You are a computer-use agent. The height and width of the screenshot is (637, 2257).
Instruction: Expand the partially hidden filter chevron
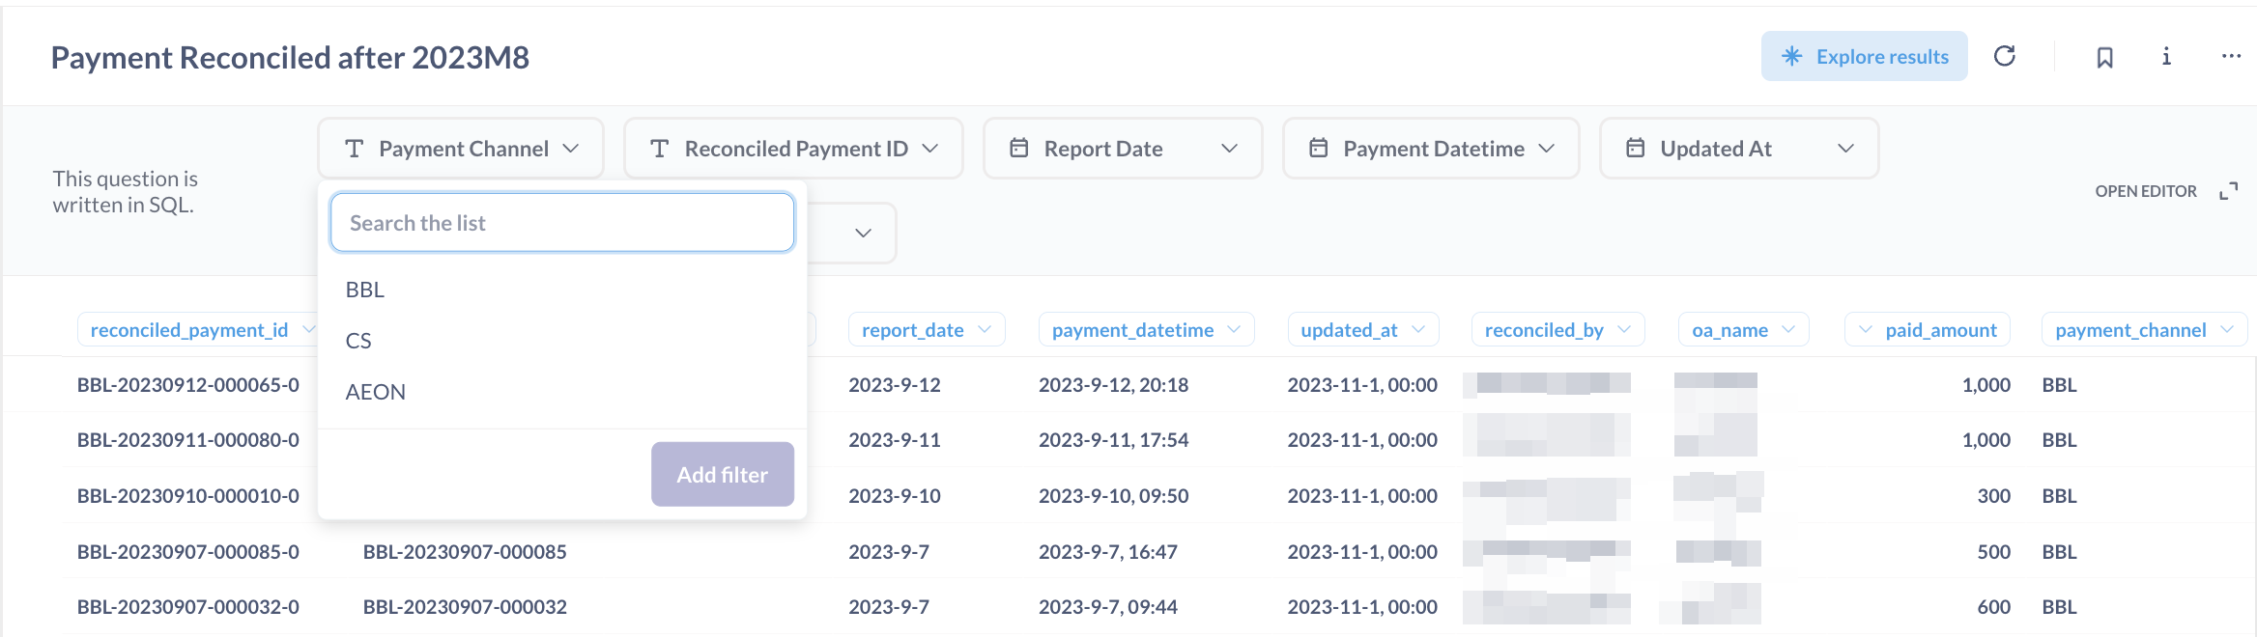coord(863,233)
